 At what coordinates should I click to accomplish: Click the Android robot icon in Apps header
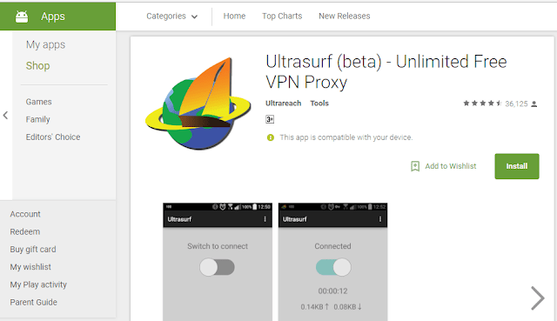[x=22, y=17]
